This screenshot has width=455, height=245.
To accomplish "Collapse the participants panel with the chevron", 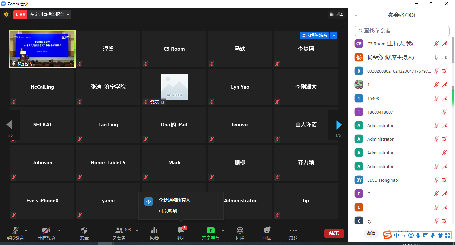I will pyautogui.click(x=356, y=15).
